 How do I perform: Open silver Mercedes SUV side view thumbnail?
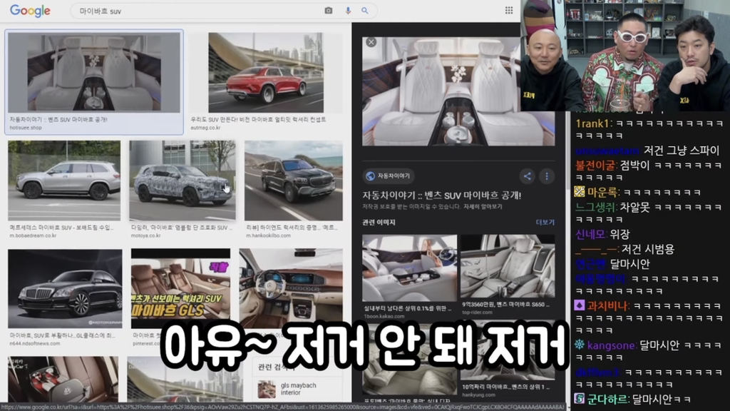point(64,181)
